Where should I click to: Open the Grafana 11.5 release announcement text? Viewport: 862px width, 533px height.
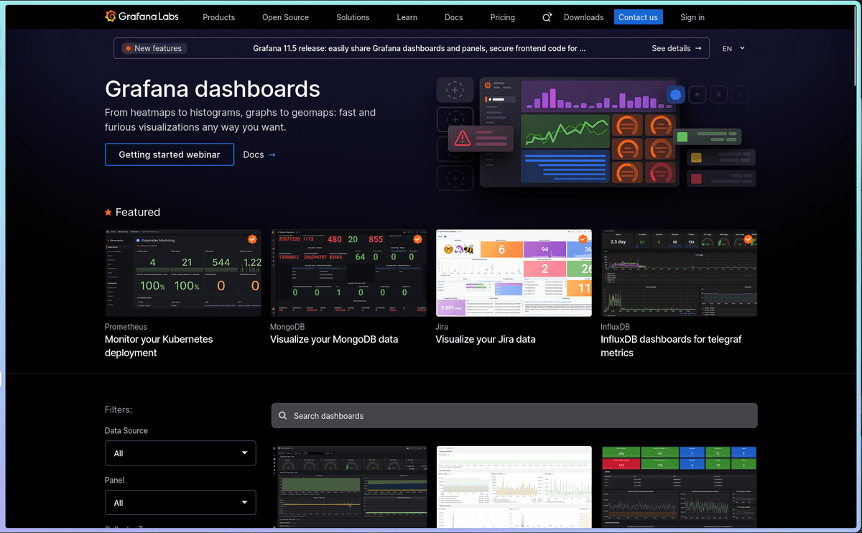(420, 48)
